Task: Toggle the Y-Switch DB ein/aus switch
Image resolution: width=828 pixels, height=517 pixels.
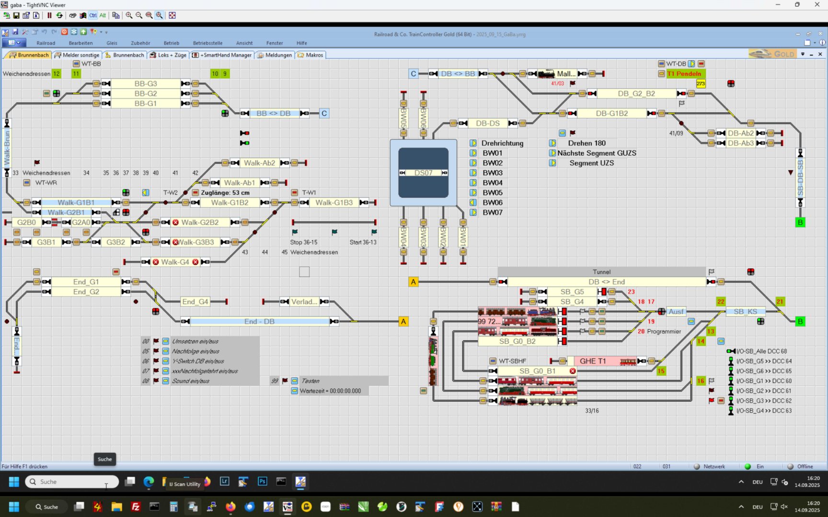Action: [165, 361]
